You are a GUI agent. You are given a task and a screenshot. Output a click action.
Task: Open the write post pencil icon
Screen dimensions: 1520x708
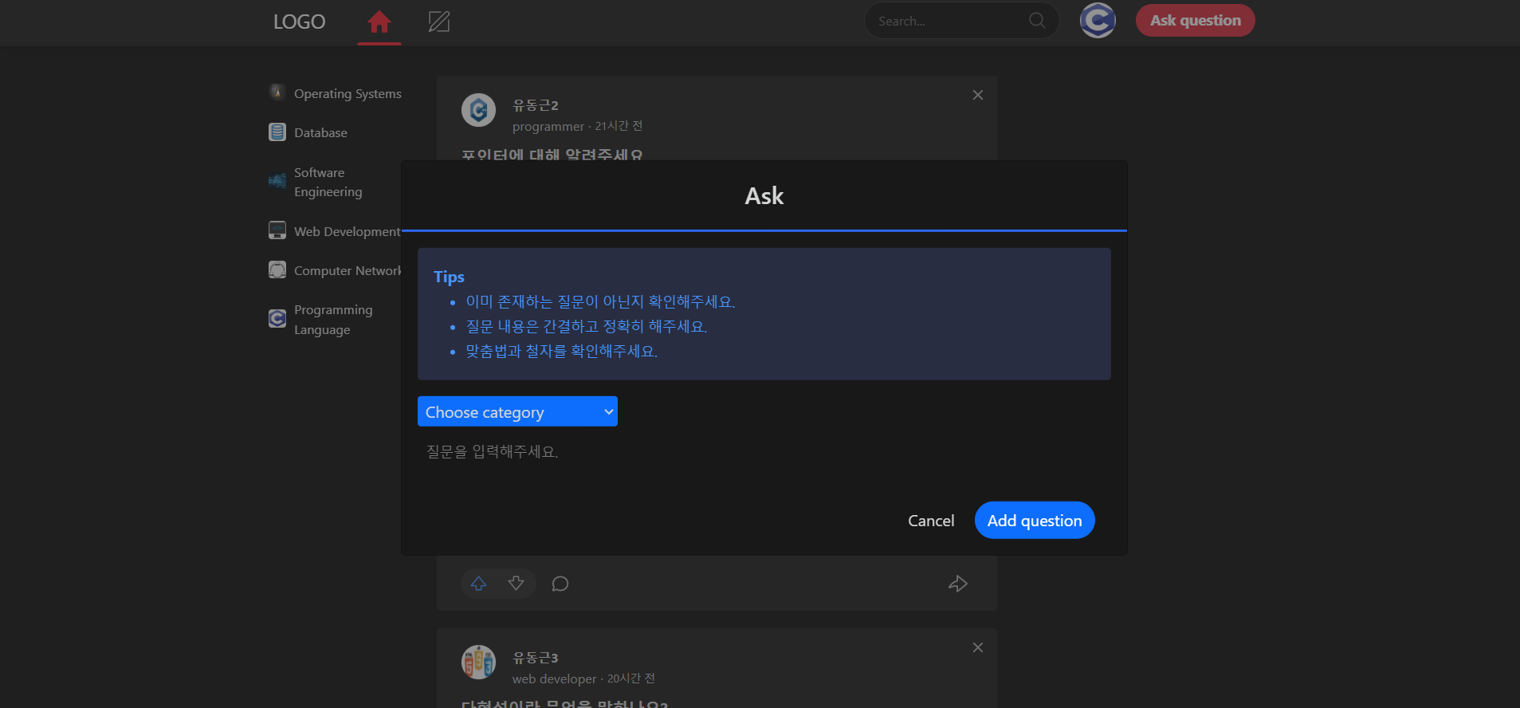(439, 22)
